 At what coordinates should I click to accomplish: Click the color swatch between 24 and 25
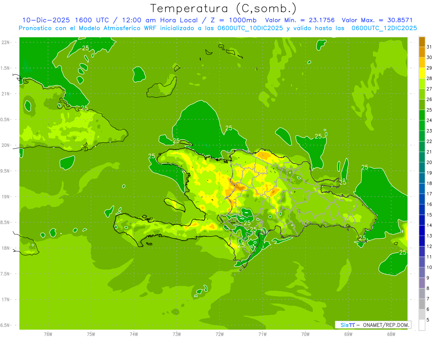coord(422,115)
